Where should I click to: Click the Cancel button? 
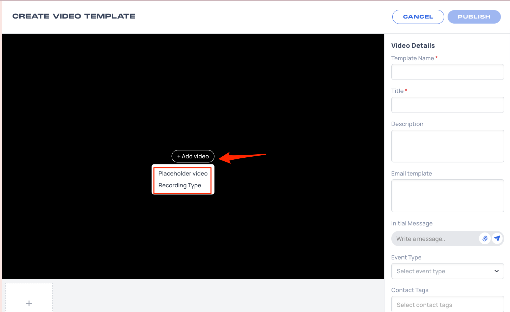coord(418,17)
